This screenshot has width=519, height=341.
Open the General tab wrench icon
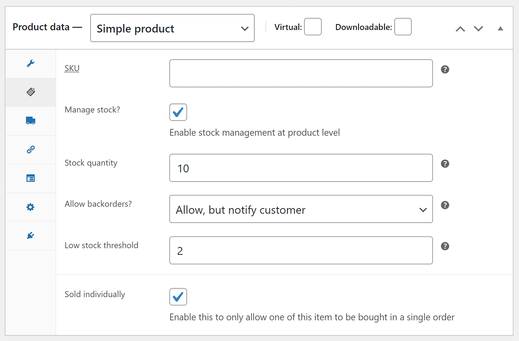pyautogui.click(x=31, y=63)
